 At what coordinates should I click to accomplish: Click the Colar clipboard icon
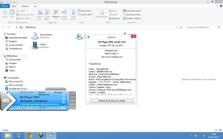tap(12, 13)
